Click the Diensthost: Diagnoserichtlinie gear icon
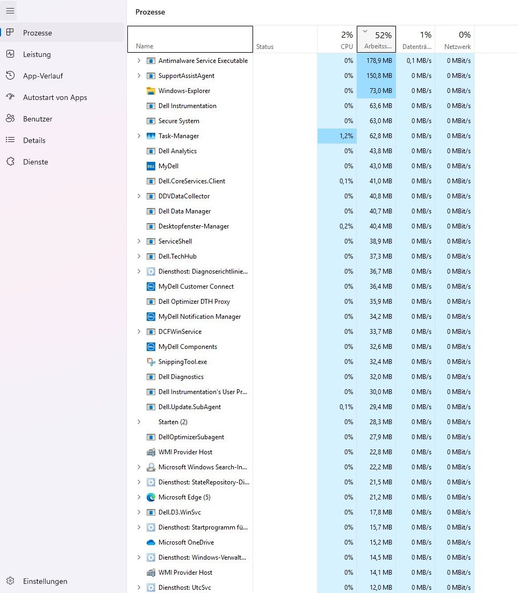This screenshot has width=518, height=593. [x=151, y=271]
